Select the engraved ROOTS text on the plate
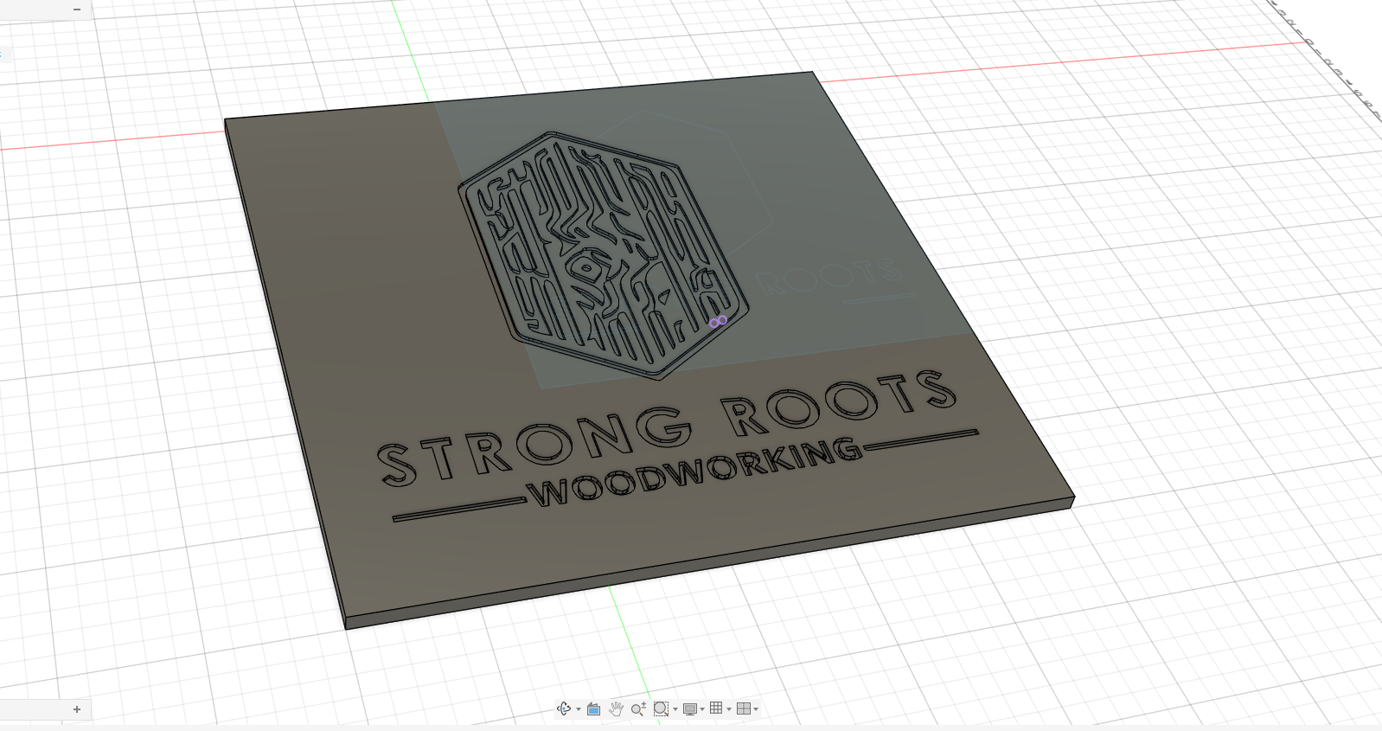The image size is (1382, 731). (x=839, y=402)
